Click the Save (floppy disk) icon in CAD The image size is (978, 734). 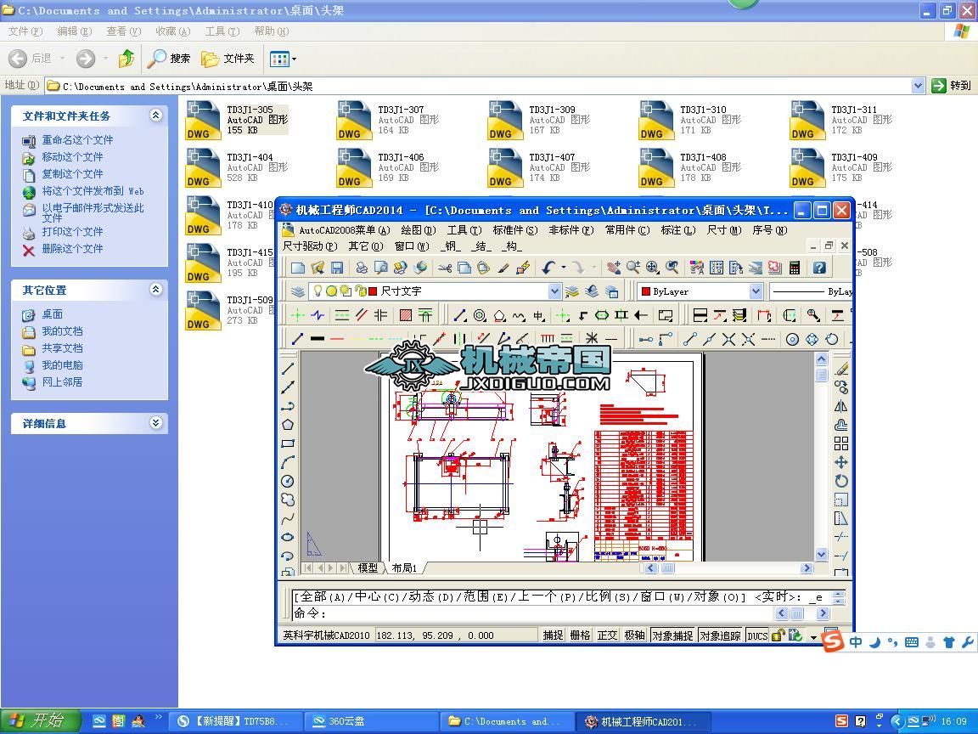click(337, 268)
